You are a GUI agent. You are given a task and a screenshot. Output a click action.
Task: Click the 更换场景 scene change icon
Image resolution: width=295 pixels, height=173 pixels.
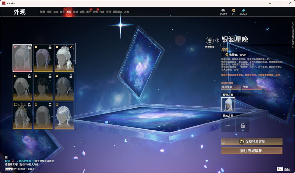click(x=210, y=40)
